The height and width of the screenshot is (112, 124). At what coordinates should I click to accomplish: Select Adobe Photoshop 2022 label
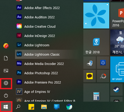click(41, 73)
